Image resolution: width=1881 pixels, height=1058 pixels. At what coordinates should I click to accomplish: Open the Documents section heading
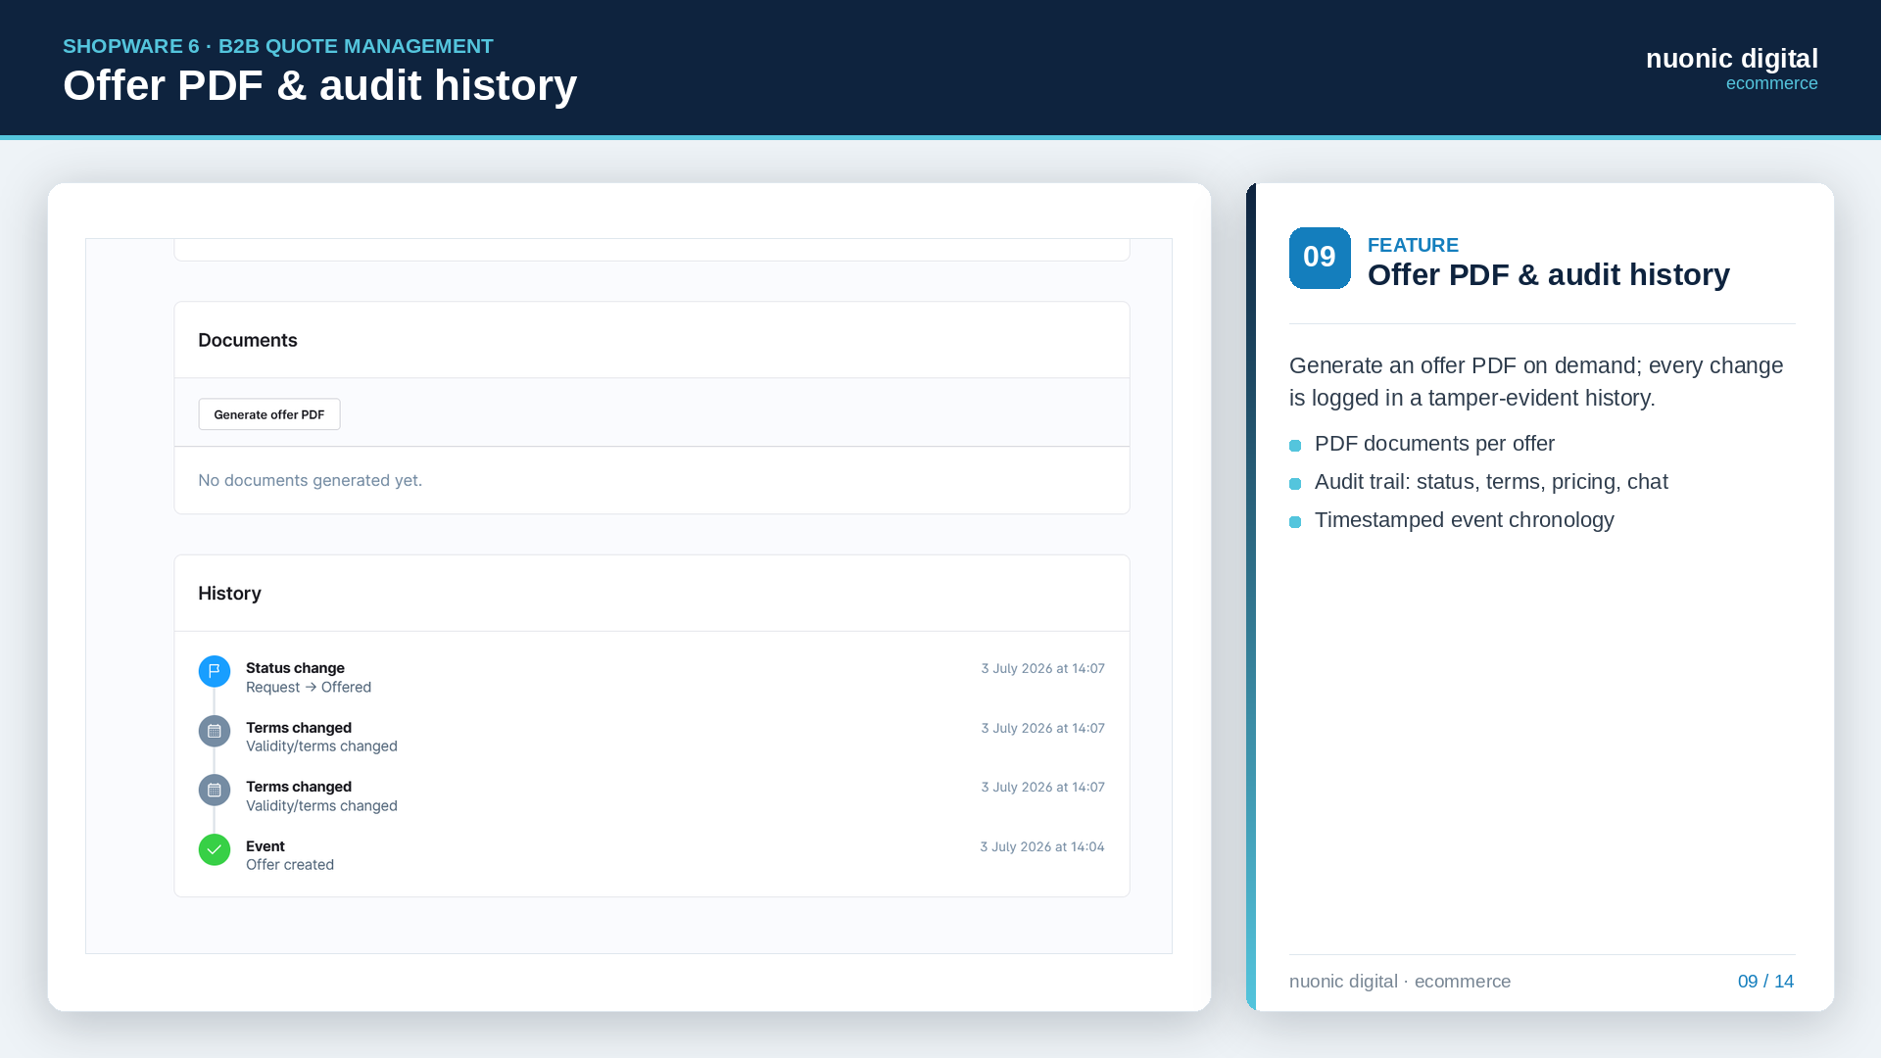click(248, 340)
